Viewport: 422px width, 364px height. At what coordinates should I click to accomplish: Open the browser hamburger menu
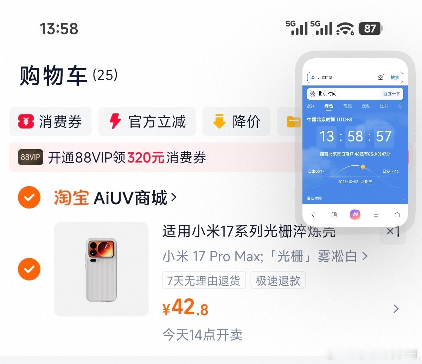point(376,215)
